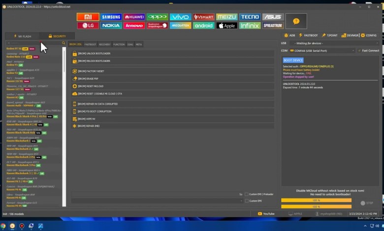Enable the Custom EMI checkbox
The width and height of the screenshot is (384, 231).
pyautogui.click(x=247, y=201)
